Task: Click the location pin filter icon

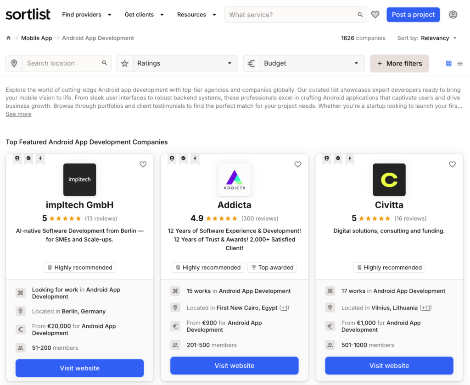Action: [14, 63]
